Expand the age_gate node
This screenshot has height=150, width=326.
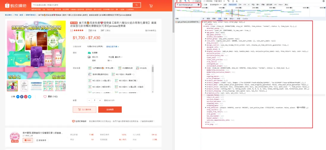(206, 32)
